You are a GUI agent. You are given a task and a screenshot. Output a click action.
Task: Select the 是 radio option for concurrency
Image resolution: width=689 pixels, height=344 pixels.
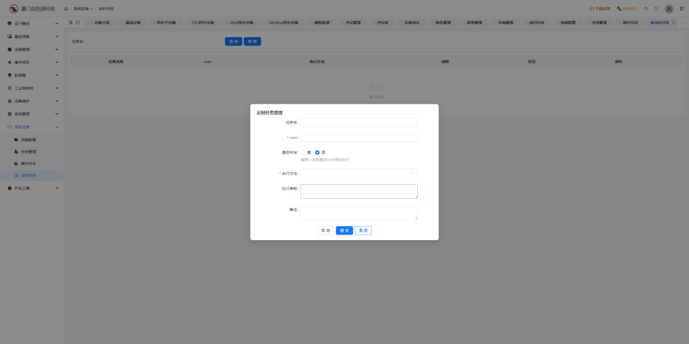point(303,153)
